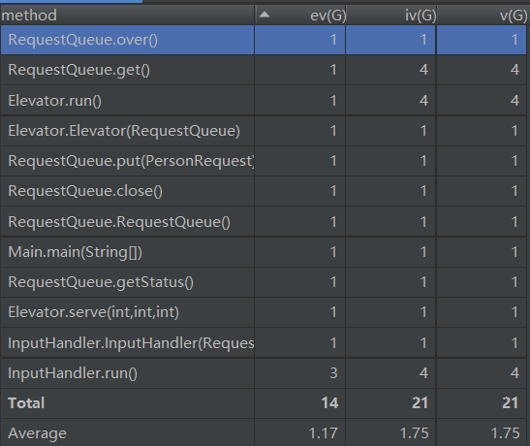The width and height of the screenshot is (530, 446).
Task: Click ev(G) value for Main.main(String[])
Action: [333, 252]
